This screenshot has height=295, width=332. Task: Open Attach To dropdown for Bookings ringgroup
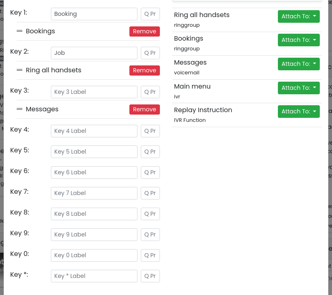(x=299, y=40)
